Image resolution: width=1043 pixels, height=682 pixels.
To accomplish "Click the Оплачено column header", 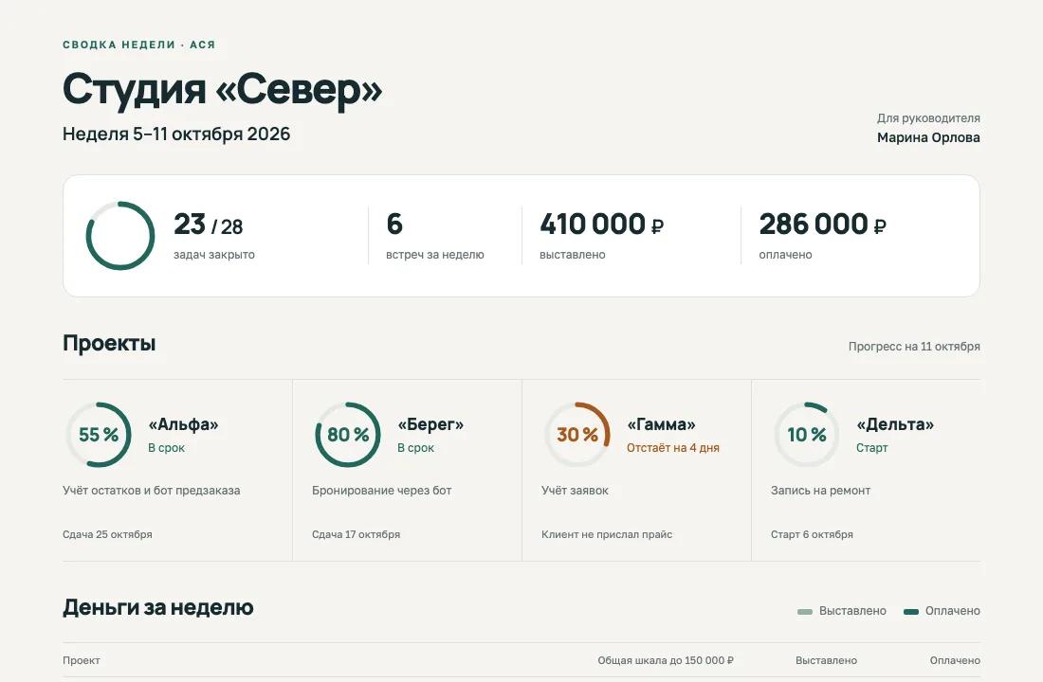I will tap(955, 661).
